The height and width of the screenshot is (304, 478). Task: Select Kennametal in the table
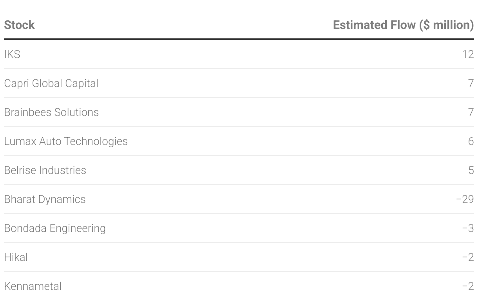(x=33, y=286)
